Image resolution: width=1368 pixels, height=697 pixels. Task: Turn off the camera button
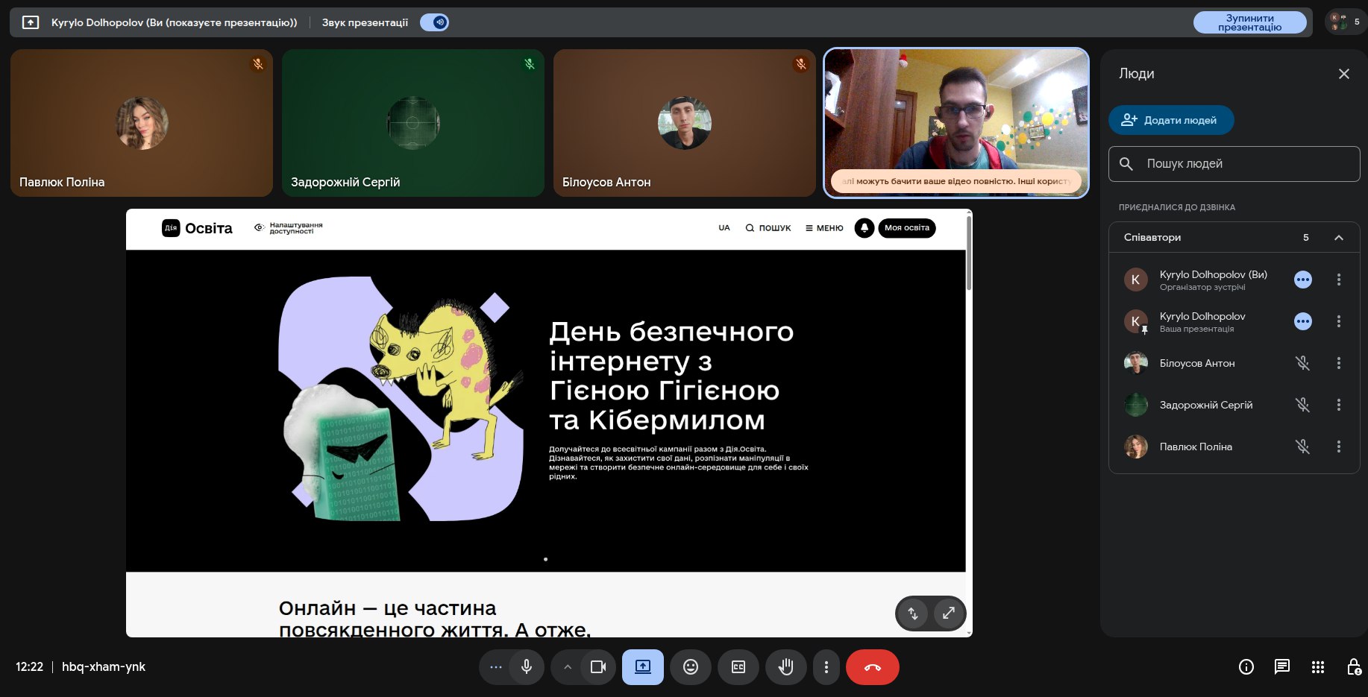point(598,667)
